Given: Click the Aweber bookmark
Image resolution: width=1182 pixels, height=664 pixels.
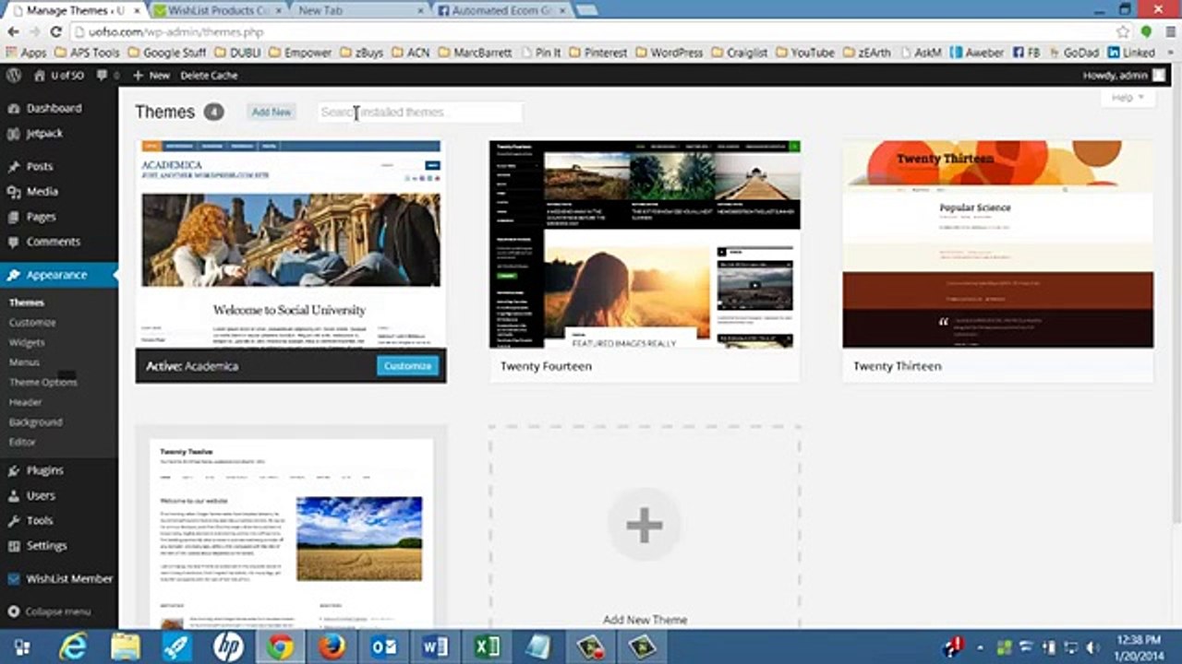Looking at the screenshot, I should coord(976,53).
